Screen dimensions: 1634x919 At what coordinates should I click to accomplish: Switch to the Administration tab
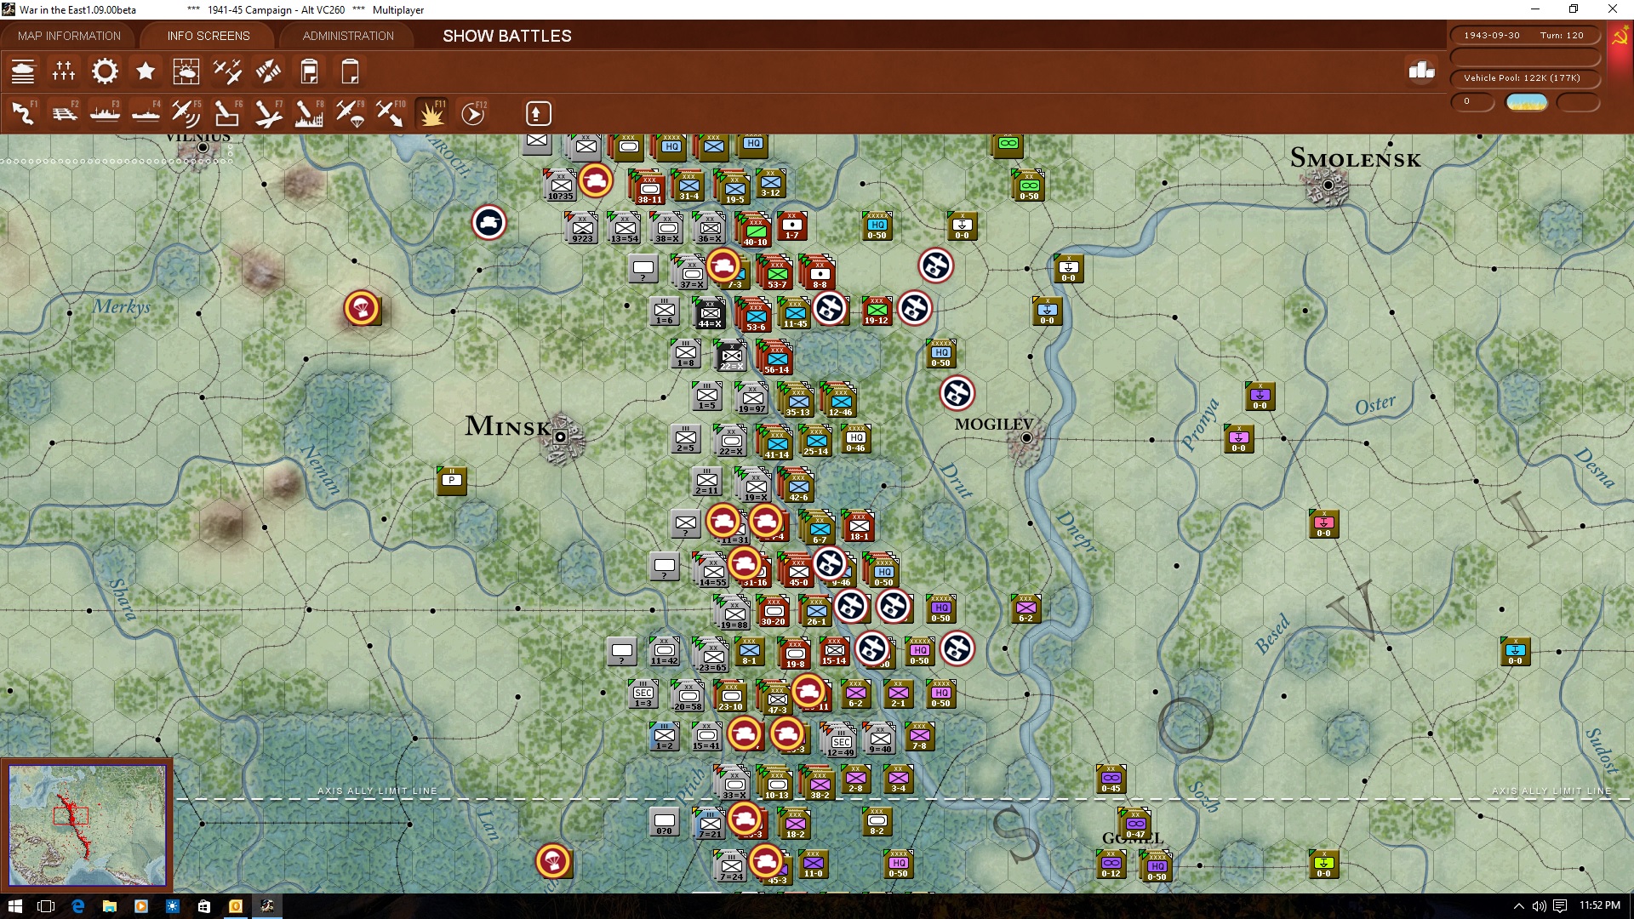coord(348,36)
